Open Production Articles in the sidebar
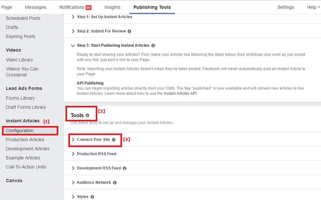Screen dimensions: 321x200 [25, 140]
